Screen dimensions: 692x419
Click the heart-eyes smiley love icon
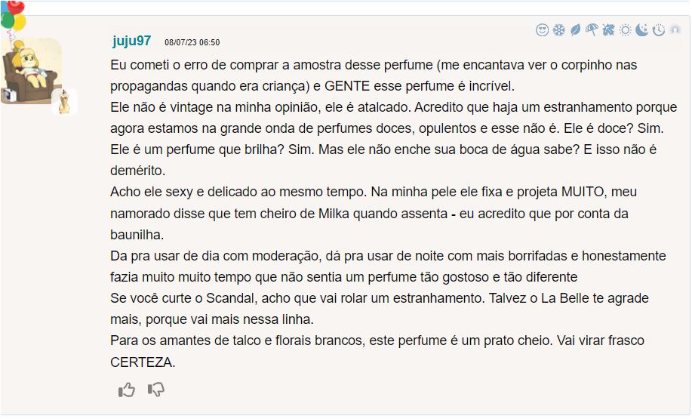click(543, 30)
